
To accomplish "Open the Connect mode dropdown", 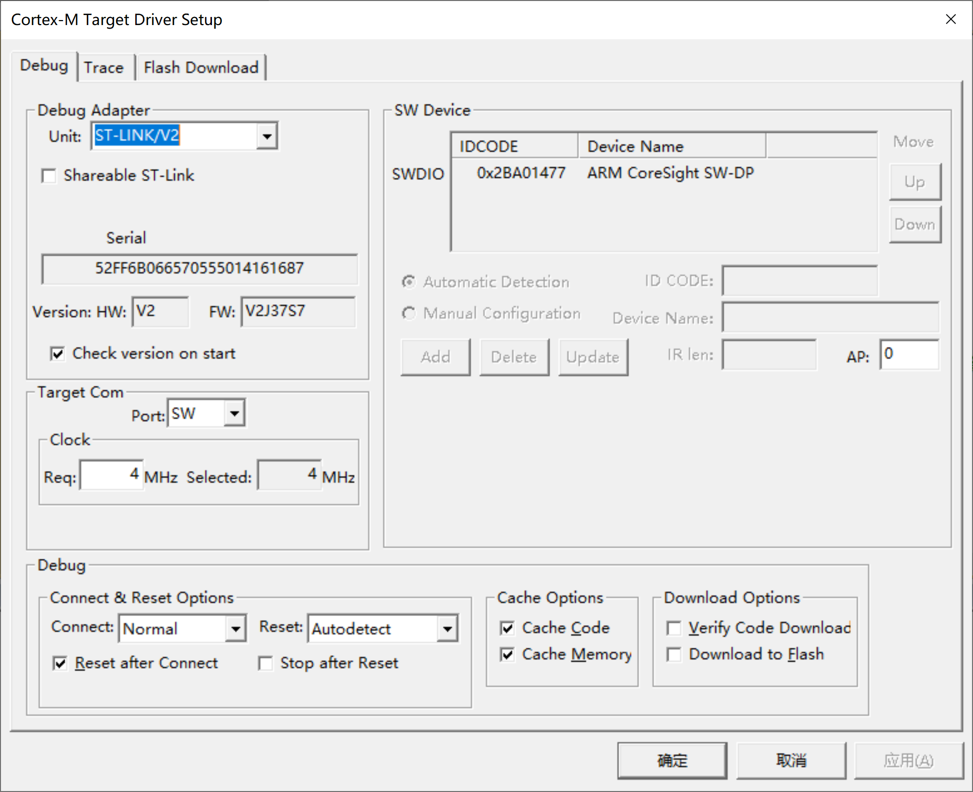I will click(235, 628).
